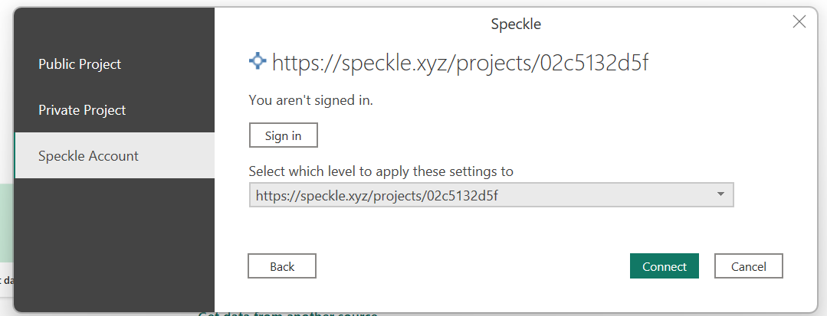The width and height of the screenshot is (827, 316).
Task: Click the green selection stripe on Speckle Account
Action: click(16, 155)
